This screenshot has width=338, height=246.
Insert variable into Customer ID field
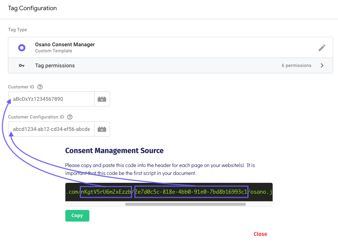click(102, 99)
